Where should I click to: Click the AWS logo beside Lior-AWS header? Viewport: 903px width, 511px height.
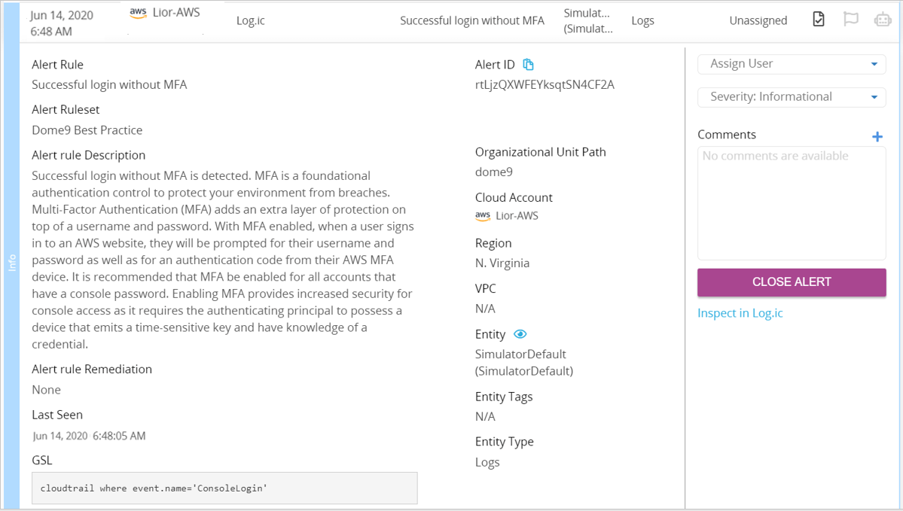click(x=139, y=13)
